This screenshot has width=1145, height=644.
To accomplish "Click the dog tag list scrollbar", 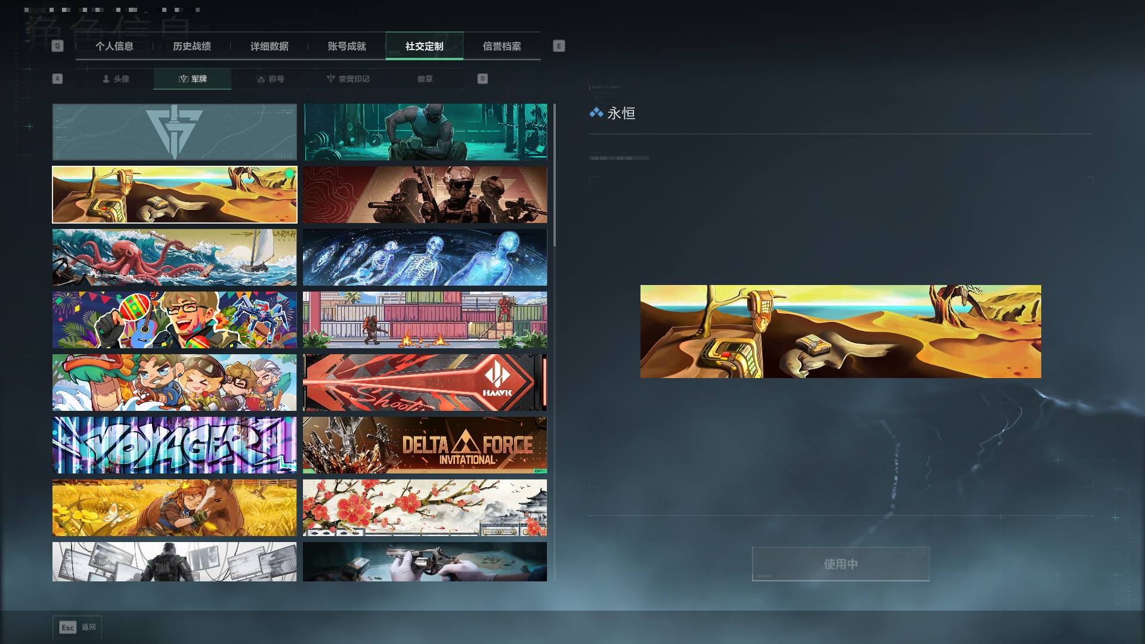I will 555,175.
